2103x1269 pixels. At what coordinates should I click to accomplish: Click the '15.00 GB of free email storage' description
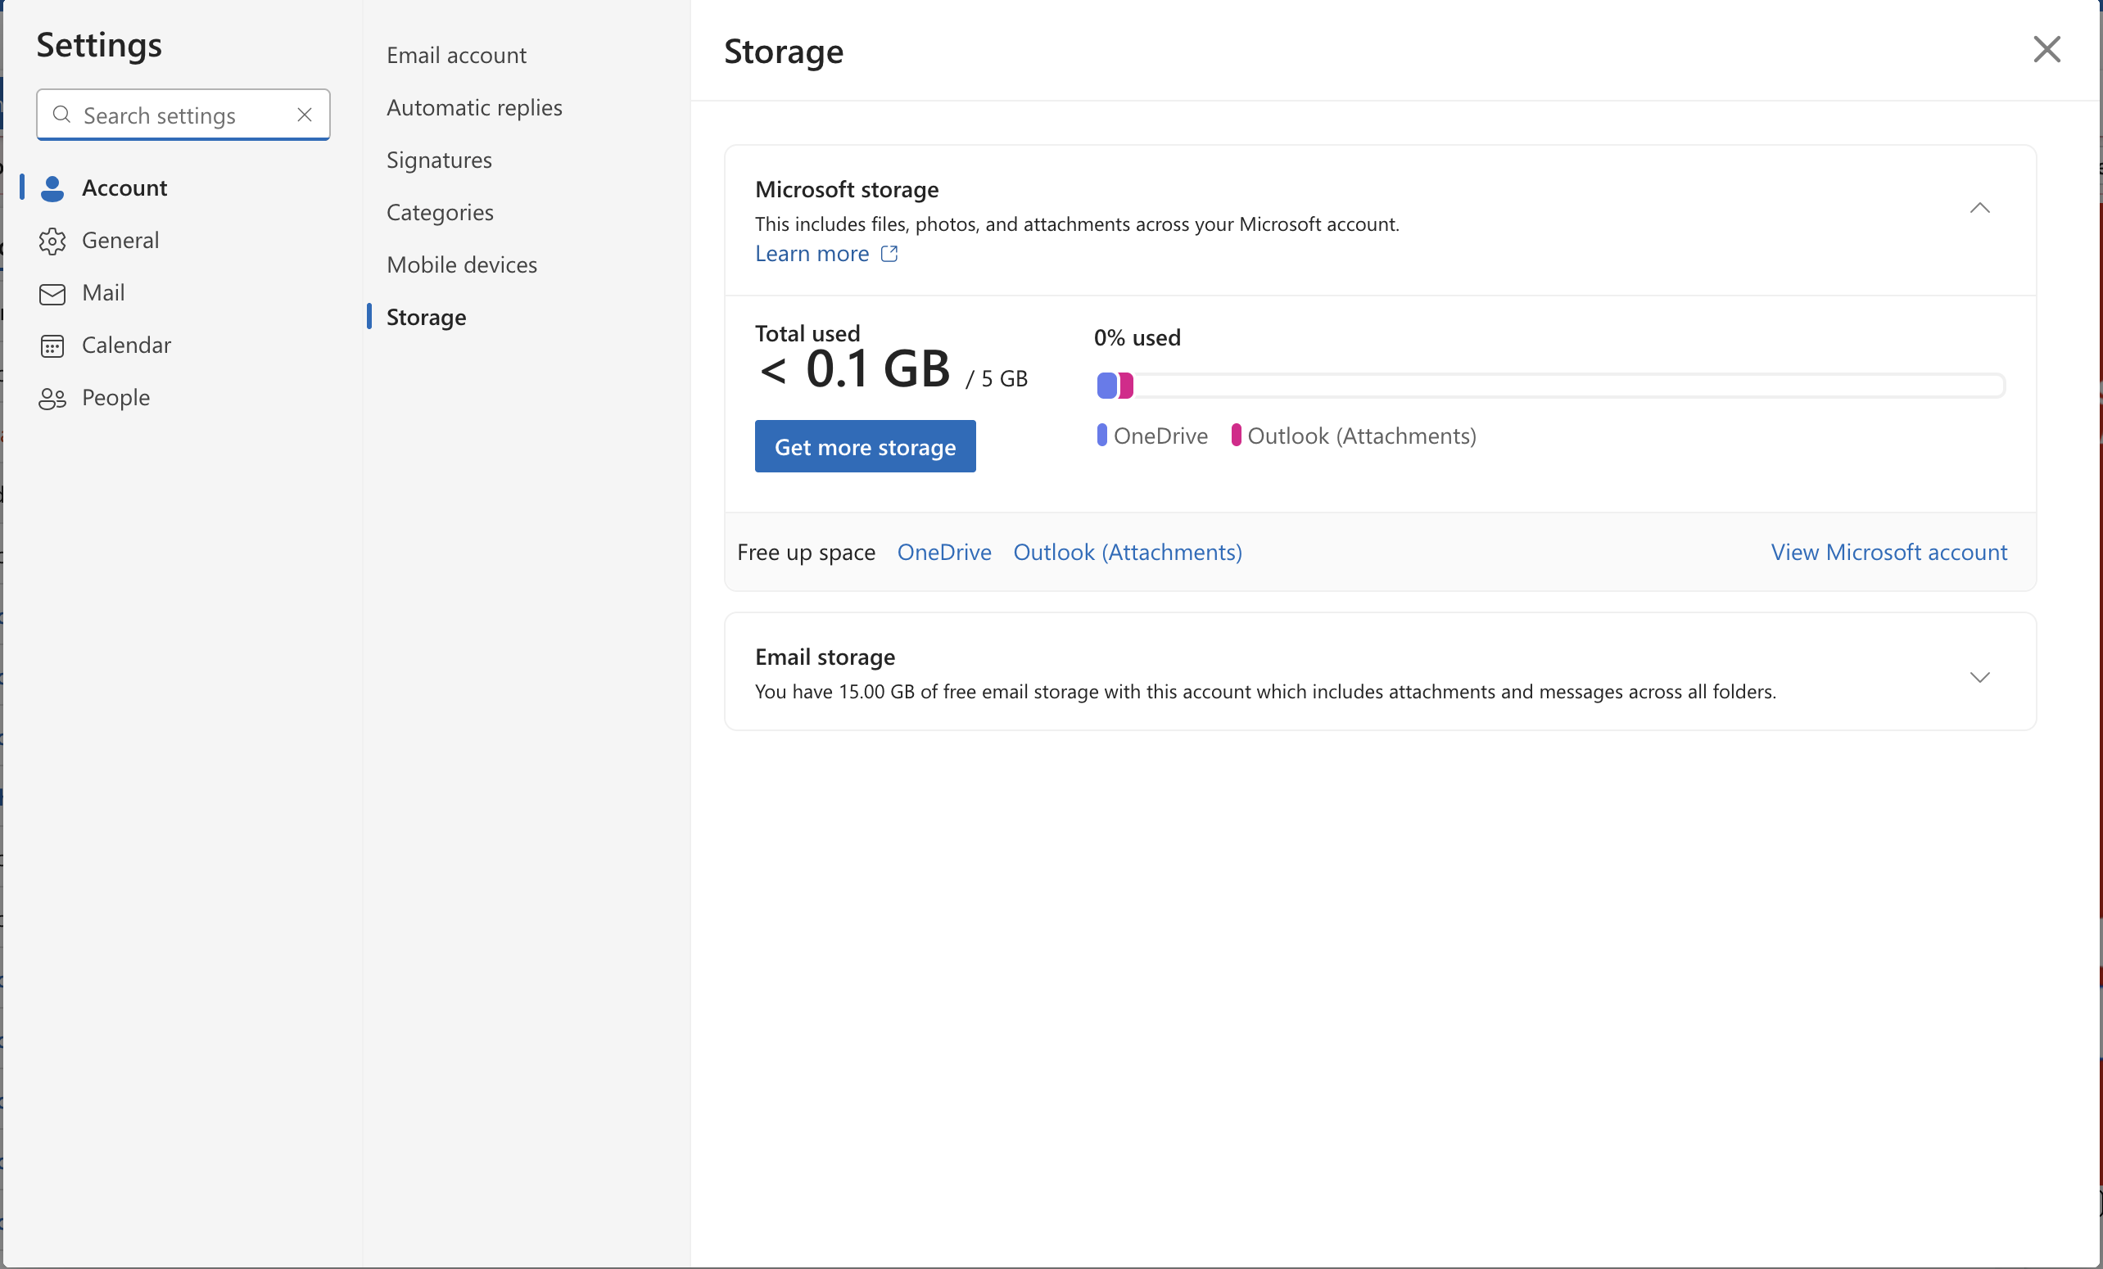tap(1265, 692)
